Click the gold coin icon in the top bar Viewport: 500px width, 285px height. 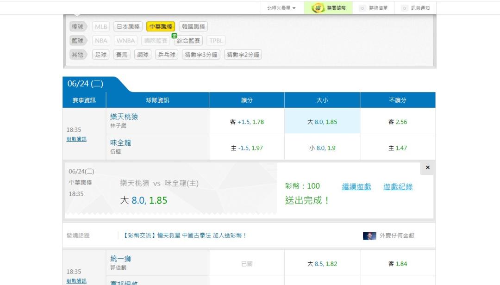coord(318,8)
